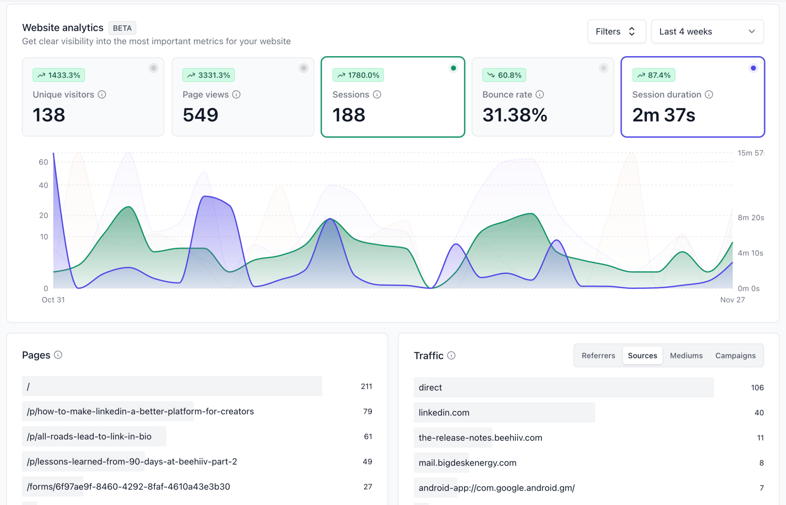Click info icon beside Session duration
This screenshot has width=786, height=505.
click(709, 95)
